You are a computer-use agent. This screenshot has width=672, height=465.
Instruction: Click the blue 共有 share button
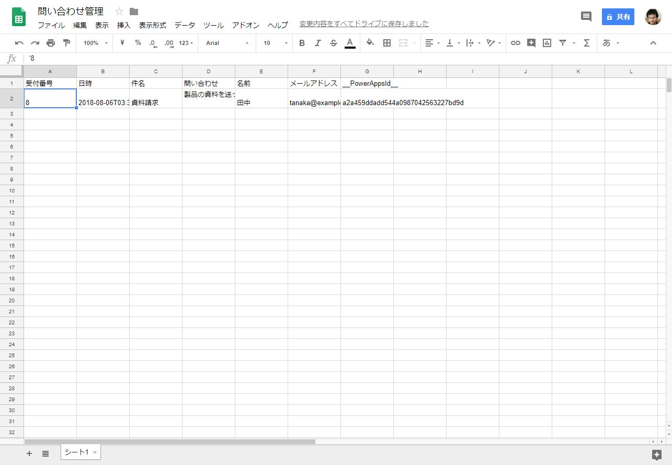pyautogui.click(x=618, y=17)
